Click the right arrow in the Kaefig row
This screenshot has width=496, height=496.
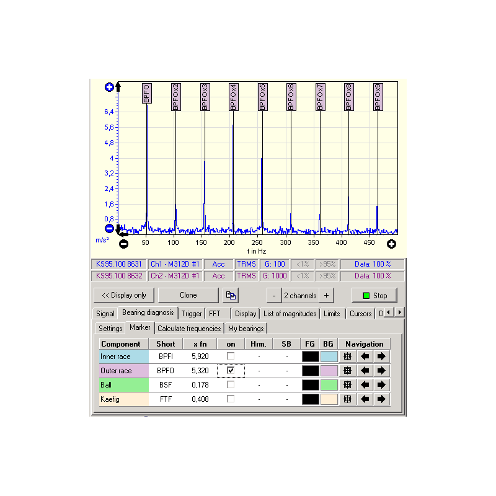[x=381, y=399]
